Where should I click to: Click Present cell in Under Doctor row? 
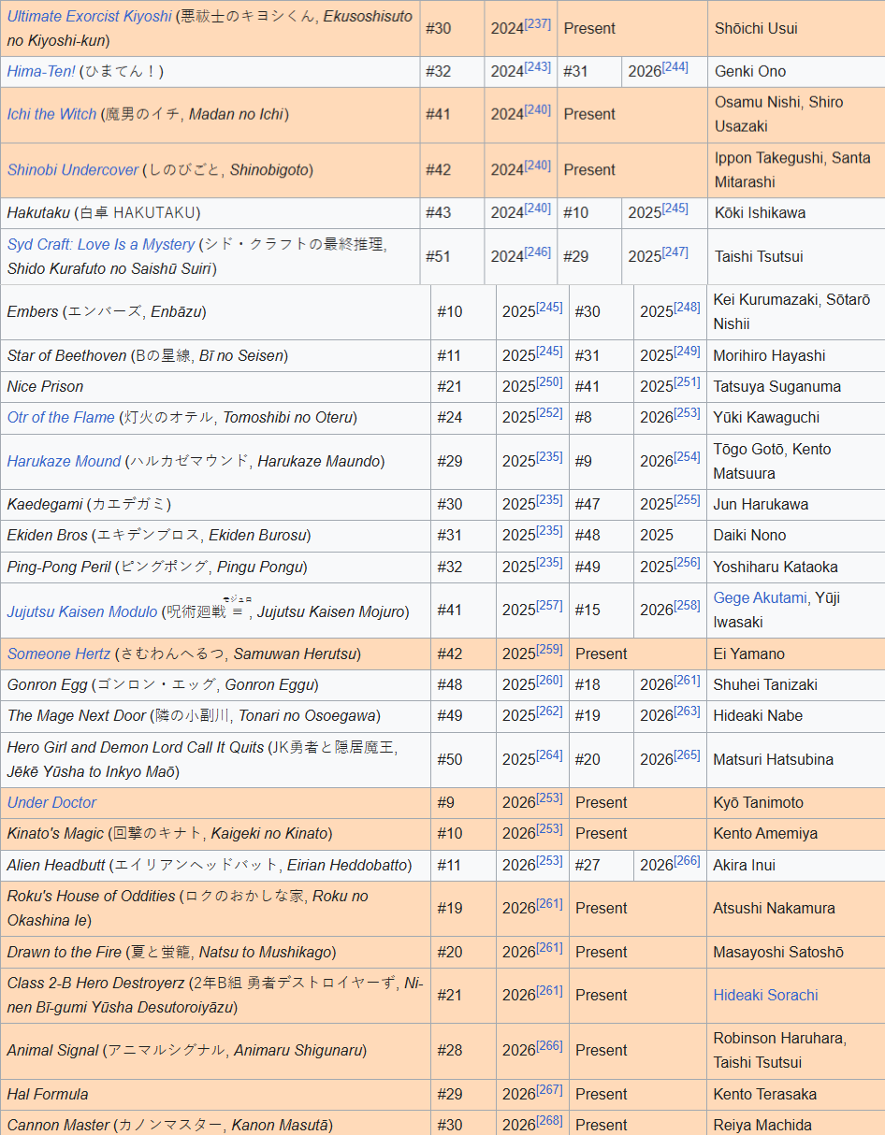click(x=637, y=803)
